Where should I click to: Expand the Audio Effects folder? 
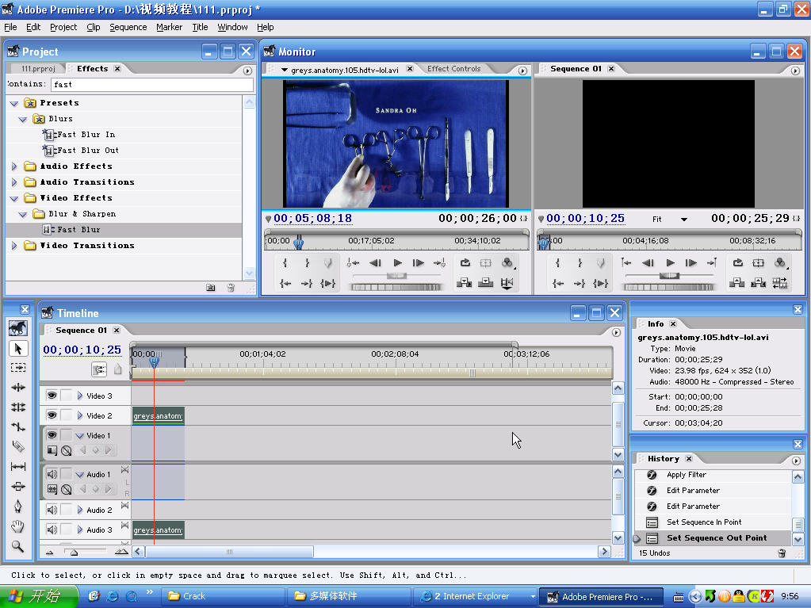point(14,166)
